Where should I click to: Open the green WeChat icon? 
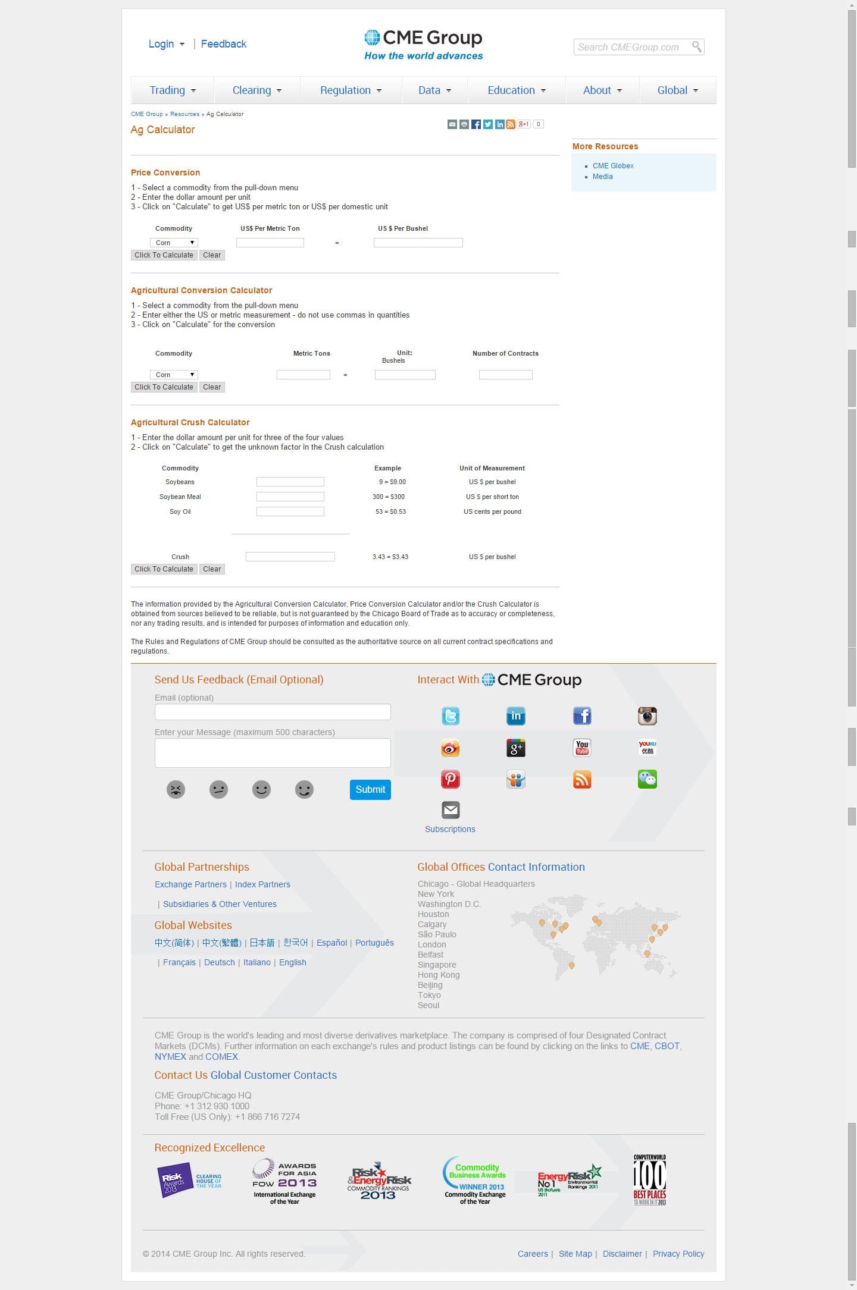coord(648,779)
